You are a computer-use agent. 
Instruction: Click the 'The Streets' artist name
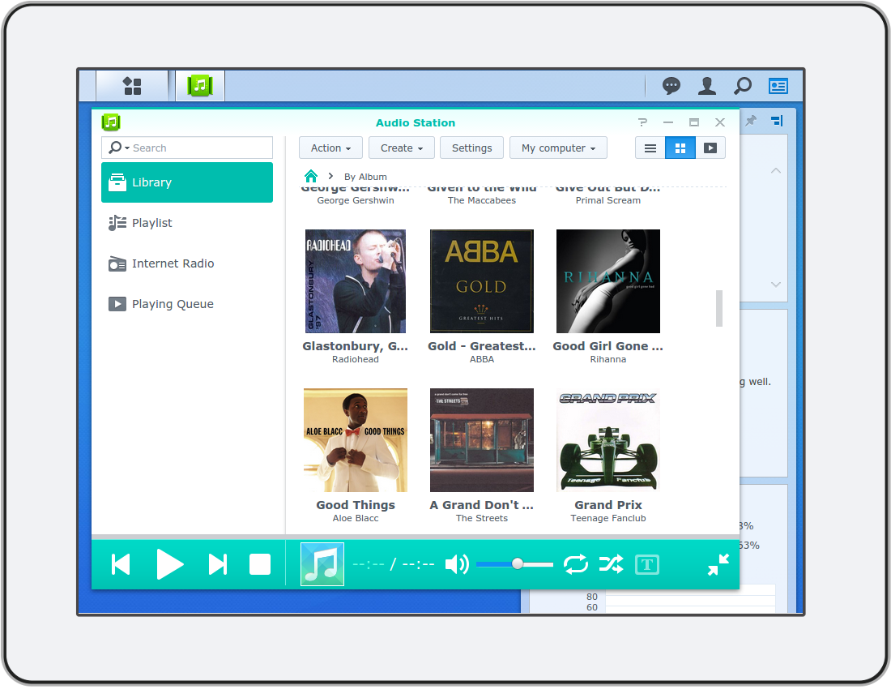tap(482, 518)
